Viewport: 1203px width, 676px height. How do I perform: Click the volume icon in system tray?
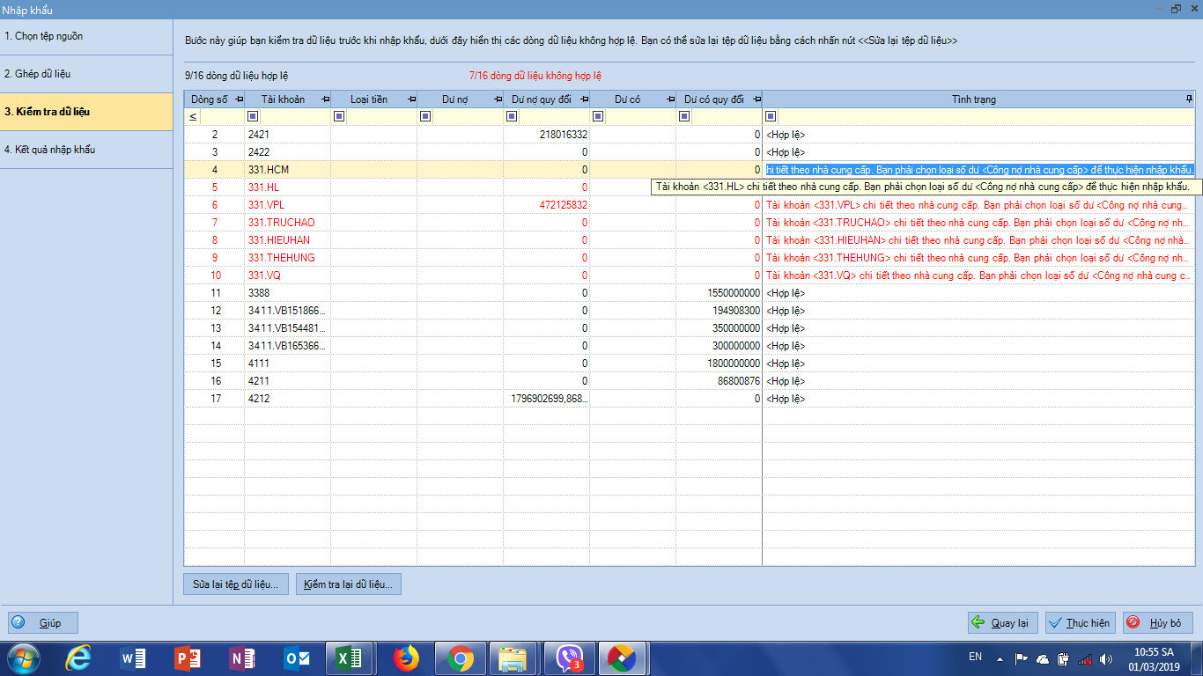click(1105, 658)
